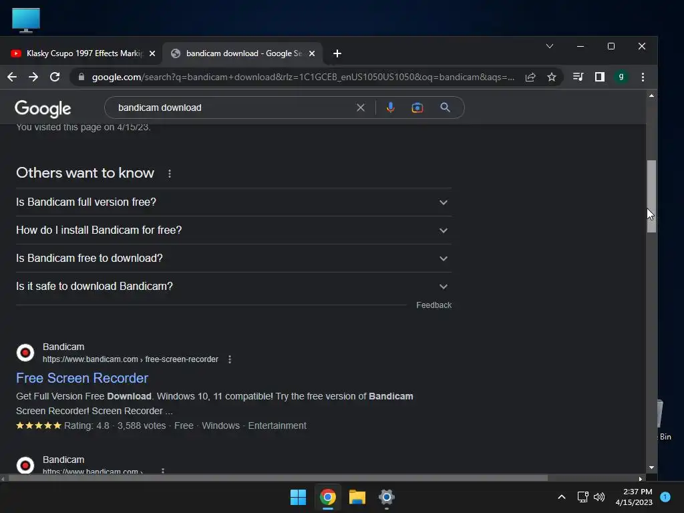Click the bandicam.com free-screen-recorder URL
The height and width of the screenshot is (513, 684).
point(130,359)
